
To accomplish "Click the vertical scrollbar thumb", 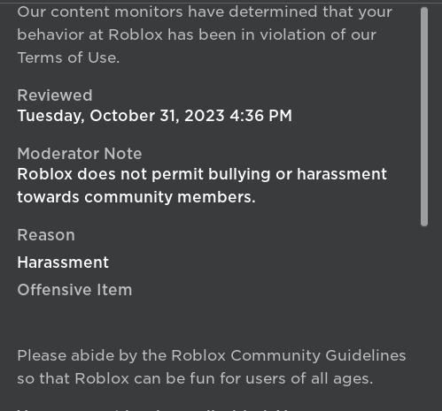I will 424,117.
